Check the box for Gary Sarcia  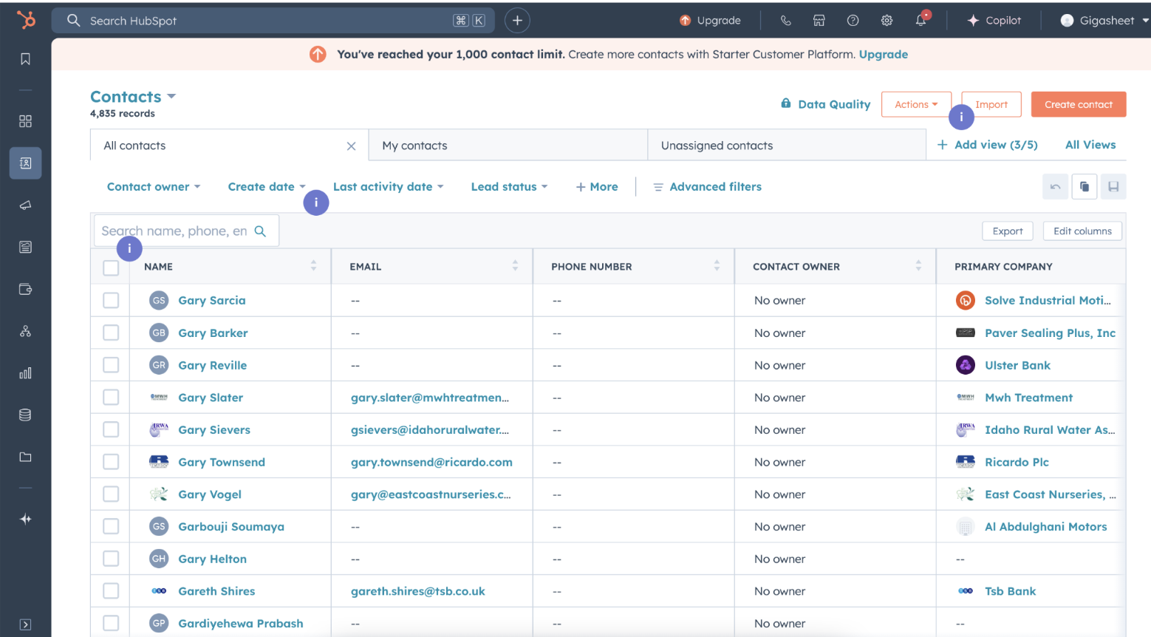pyautogui.click(x=111, y=300)
